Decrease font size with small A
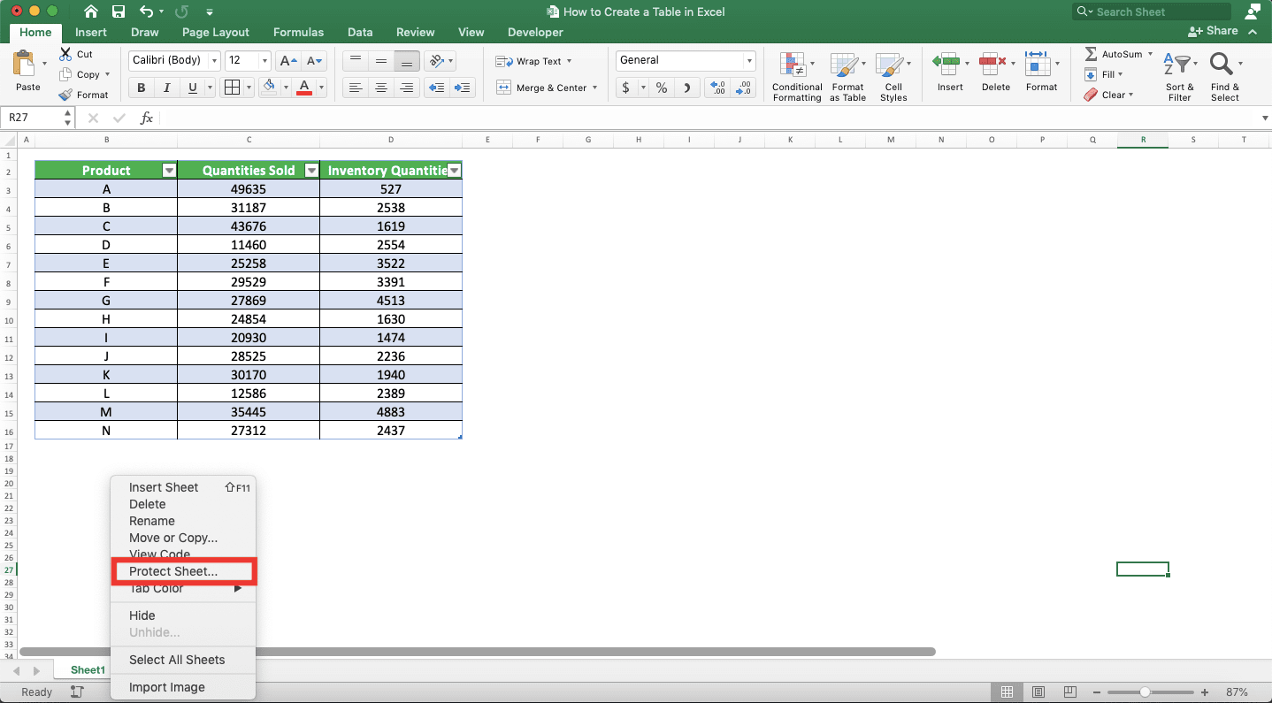Viewport: 1272px width, 703px height. tap(315, 61)
